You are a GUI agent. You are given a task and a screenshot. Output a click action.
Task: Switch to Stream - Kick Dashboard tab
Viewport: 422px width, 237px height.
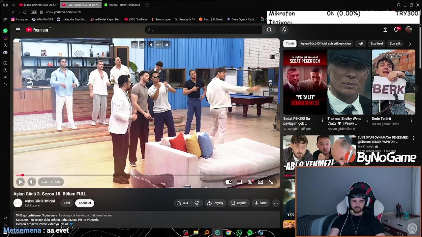point(122,5)
